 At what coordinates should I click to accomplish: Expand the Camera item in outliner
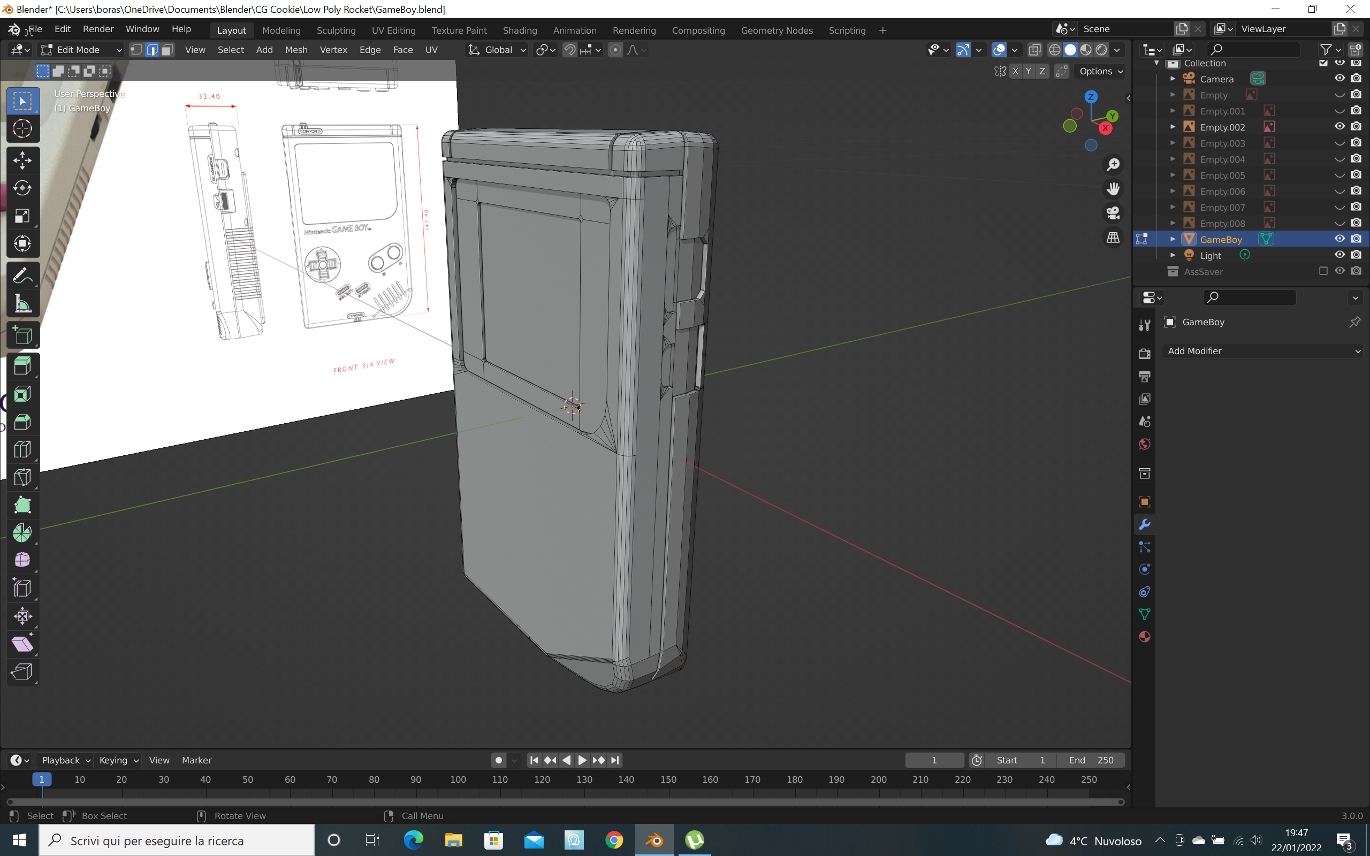point(1173,79)
